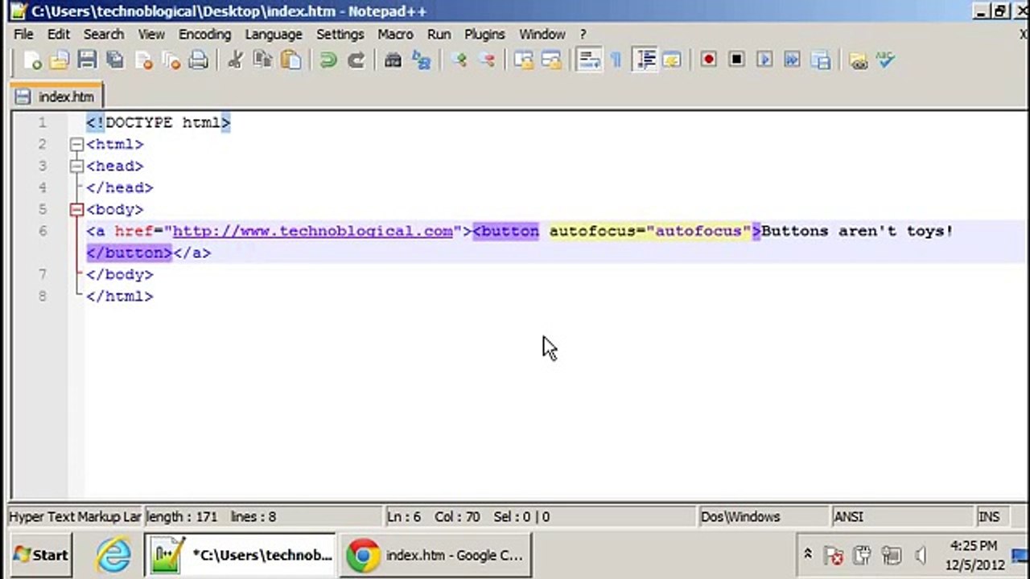
Task: Open the Macro menu
Action: pos(395,35)
